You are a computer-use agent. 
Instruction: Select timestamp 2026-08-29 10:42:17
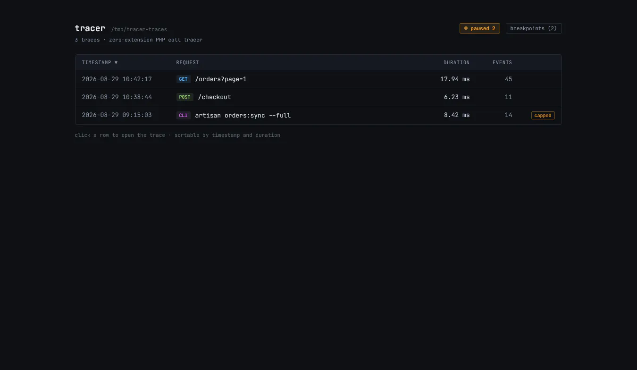point(117,79)
